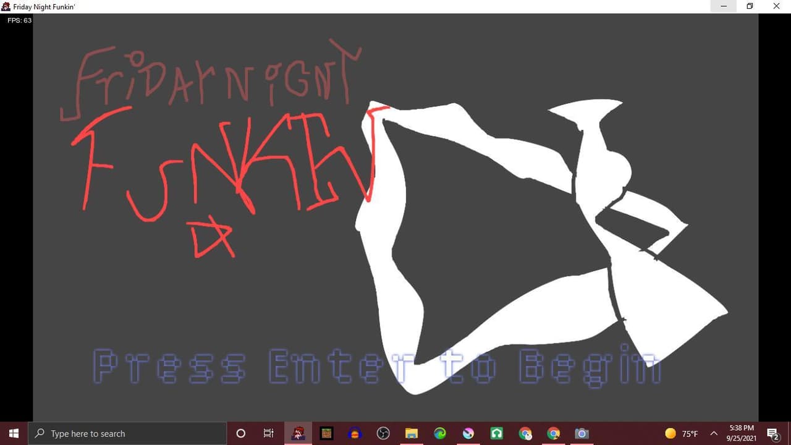Minimize the Friday Night Funkin' window

723,6
